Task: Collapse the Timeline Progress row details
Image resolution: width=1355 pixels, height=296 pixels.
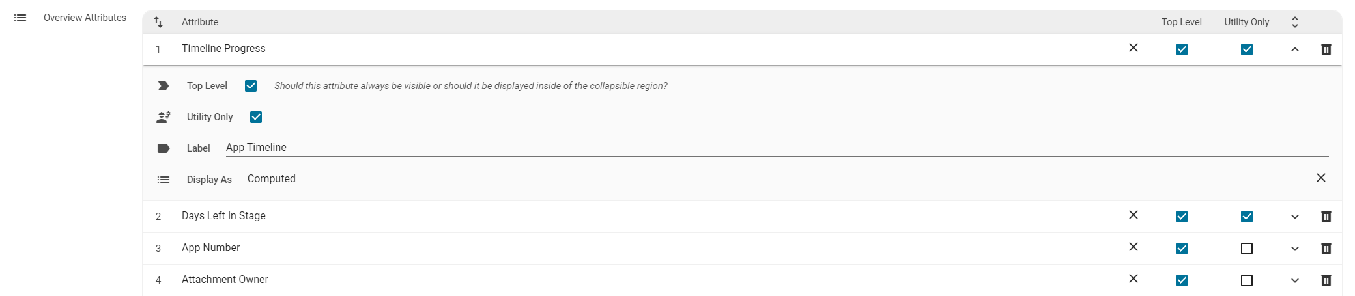Action: [1294, 49]
